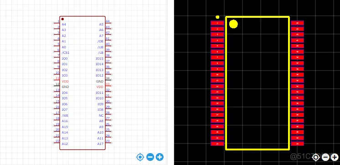Viewport: 340px width, 165px height.
Task: Select the IO14 pin label
Action: 99,64
